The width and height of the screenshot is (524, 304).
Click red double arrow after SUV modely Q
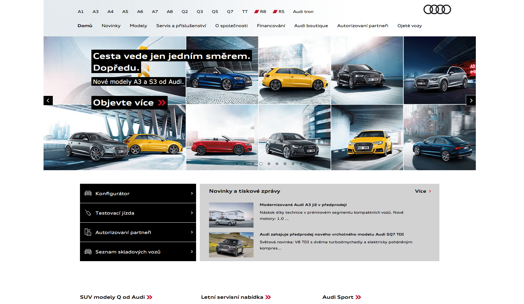[x=149, y=297]
